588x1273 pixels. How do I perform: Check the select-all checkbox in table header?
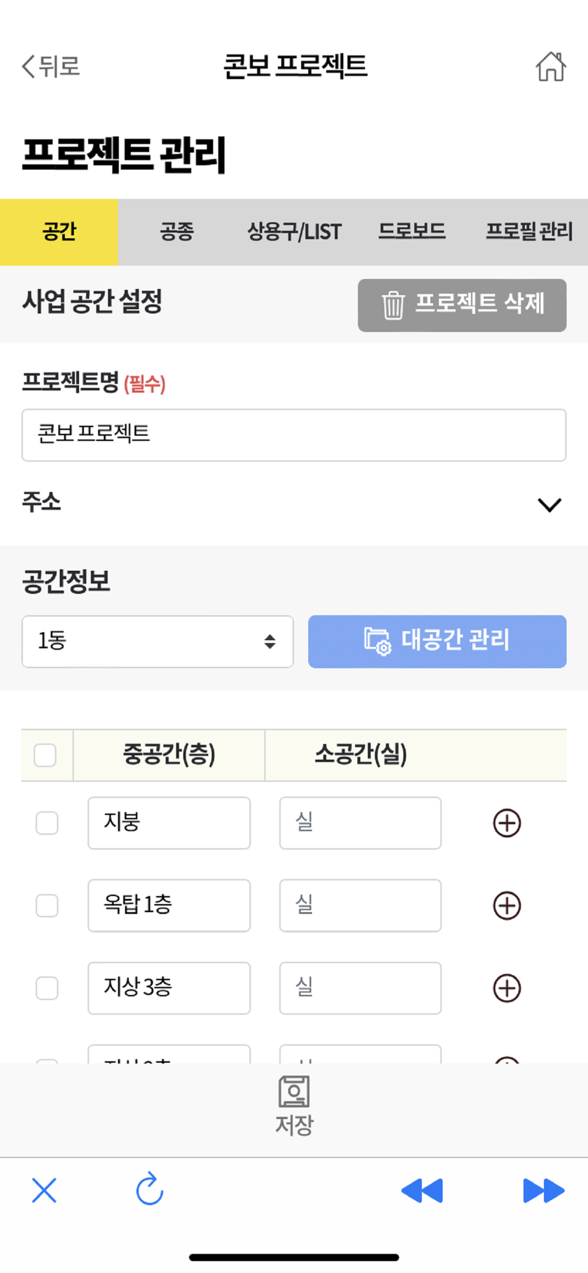tap(45, 756)
